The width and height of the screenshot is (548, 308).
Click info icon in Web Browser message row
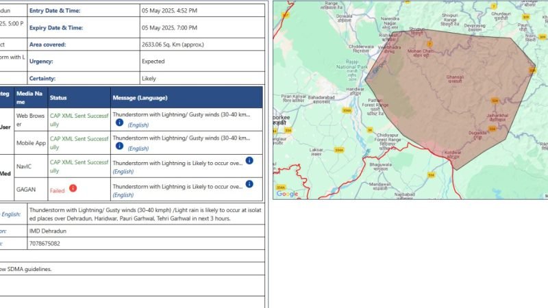click(119, 123)
